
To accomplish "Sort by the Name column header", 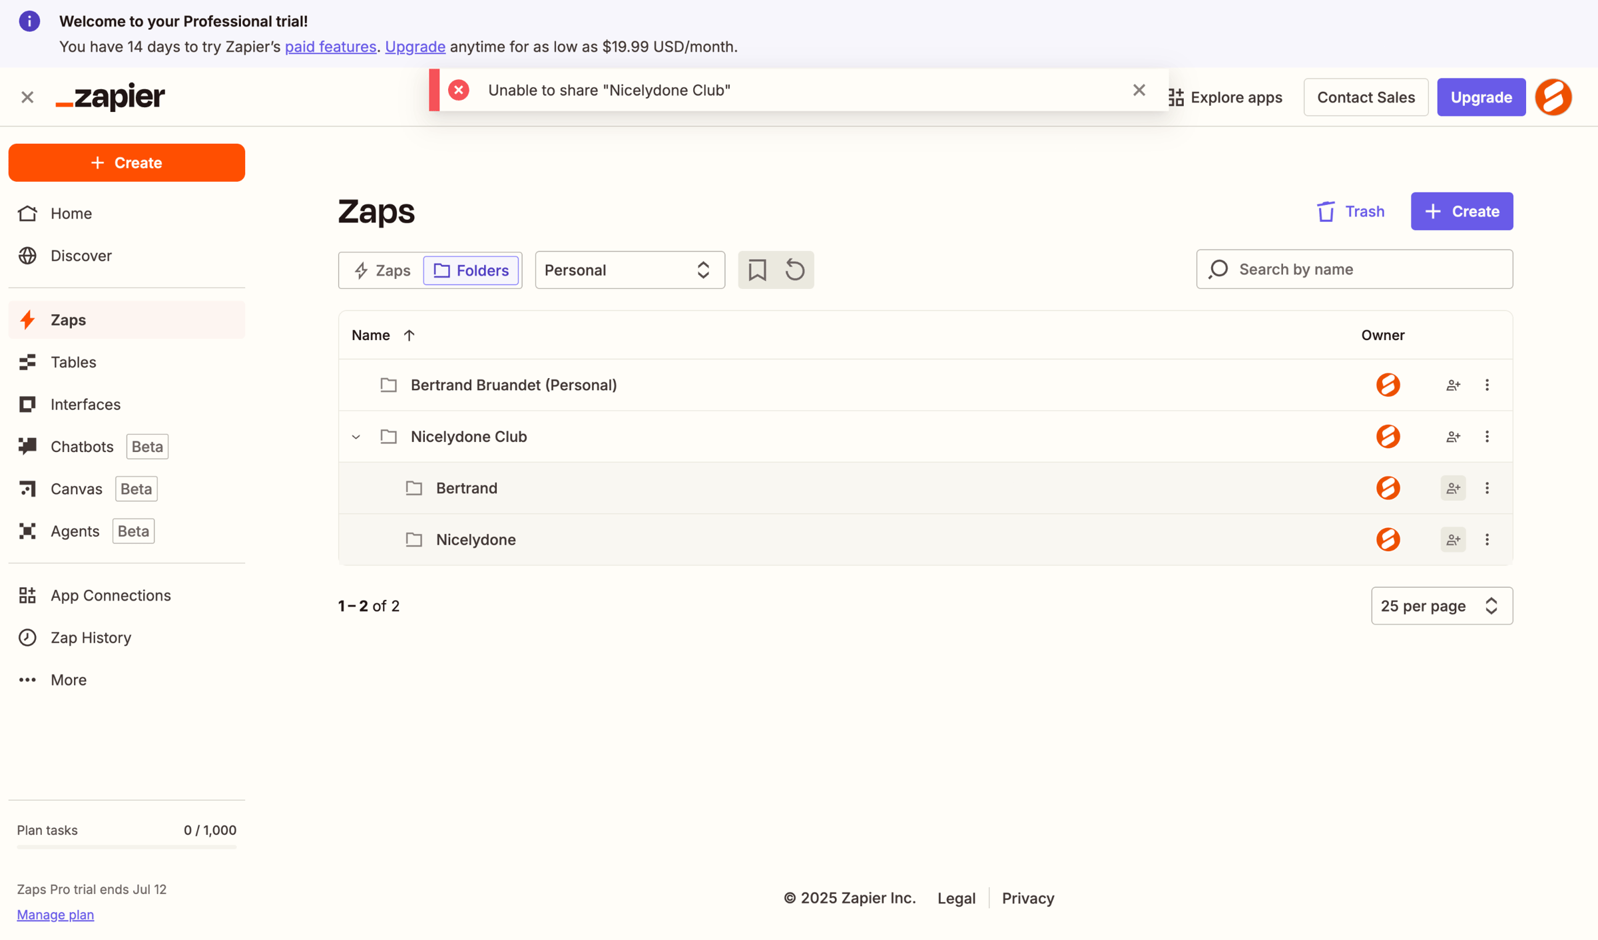I will 371,335.
